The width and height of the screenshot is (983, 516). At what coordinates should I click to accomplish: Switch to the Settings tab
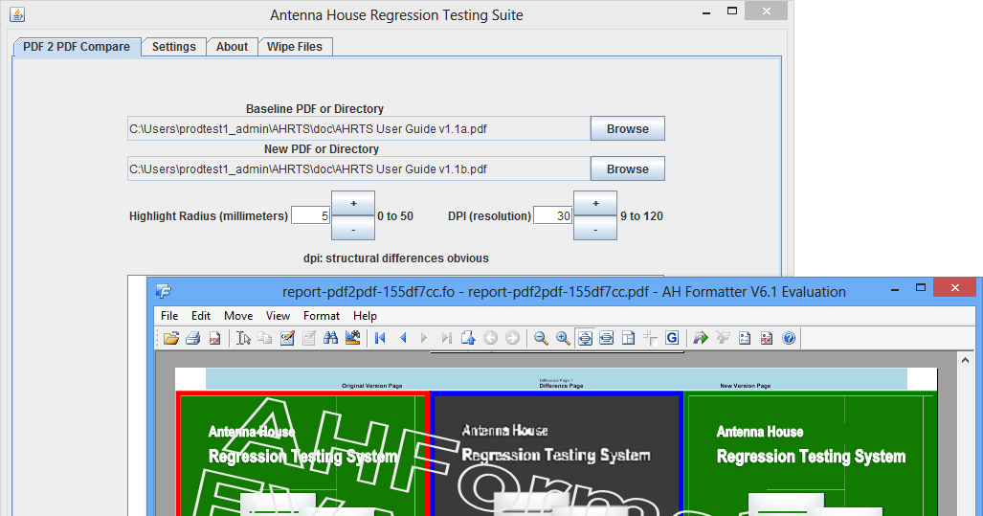pyautogui.click(x=173, y=47)
